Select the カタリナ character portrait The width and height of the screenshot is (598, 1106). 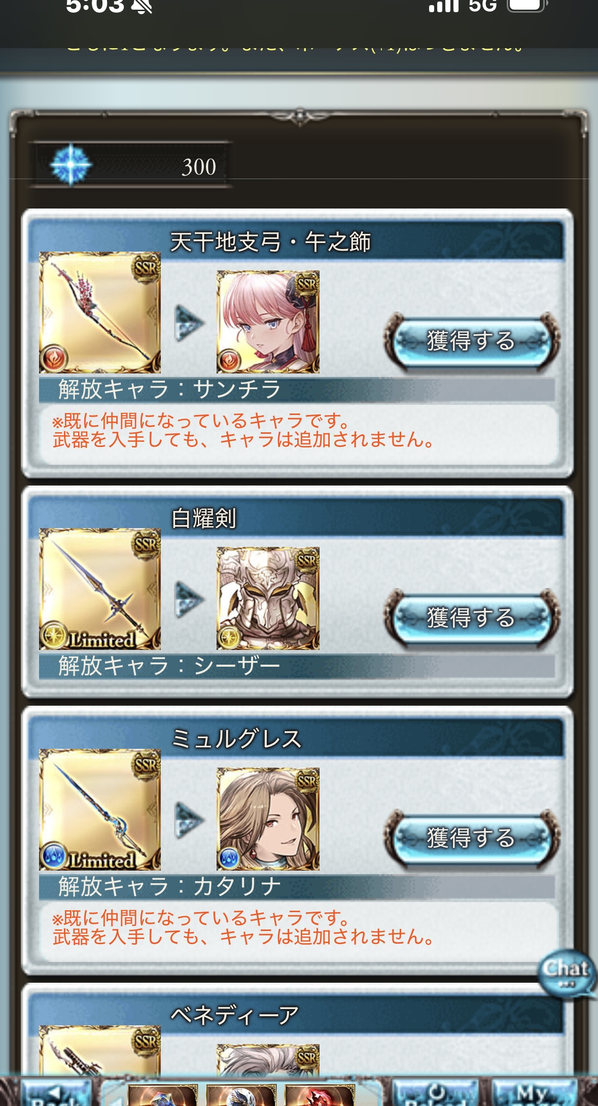click(x=268, y=819)
